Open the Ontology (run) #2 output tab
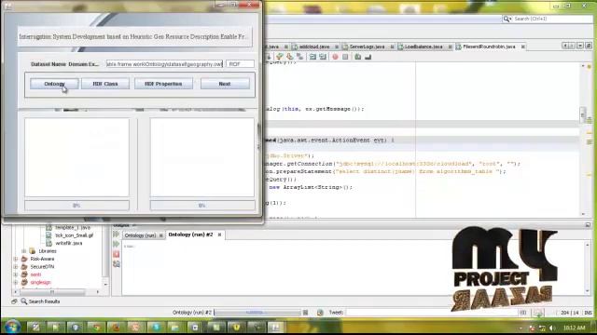The image size is (597, 335). (190, 234)
